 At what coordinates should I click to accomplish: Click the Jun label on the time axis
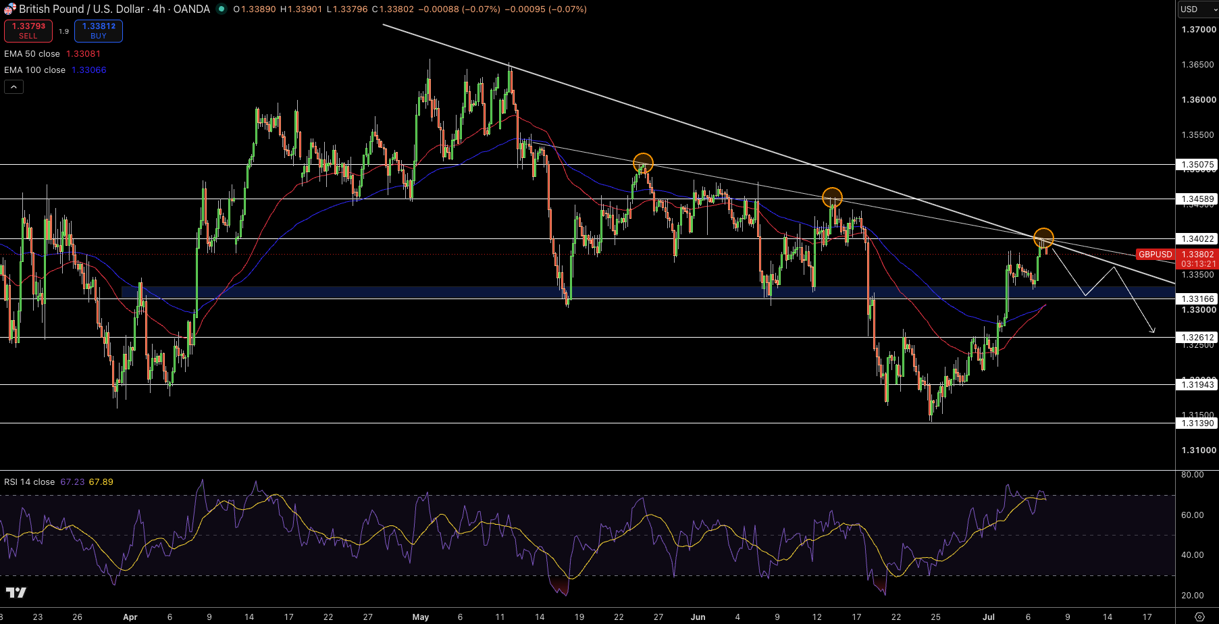[x=698, y=617]
